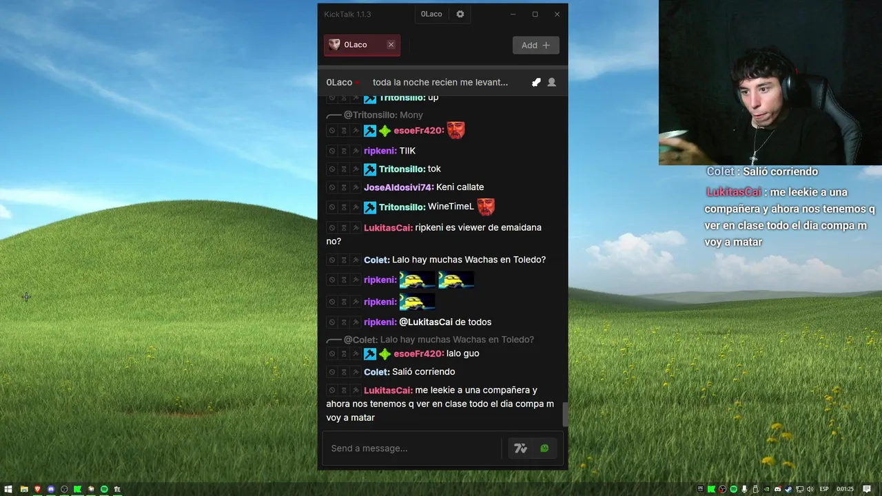Timeout hourglass on LukitasCai 'ripkeni es viewer' message
Viewport: 882px width, 496px height.
344,228
